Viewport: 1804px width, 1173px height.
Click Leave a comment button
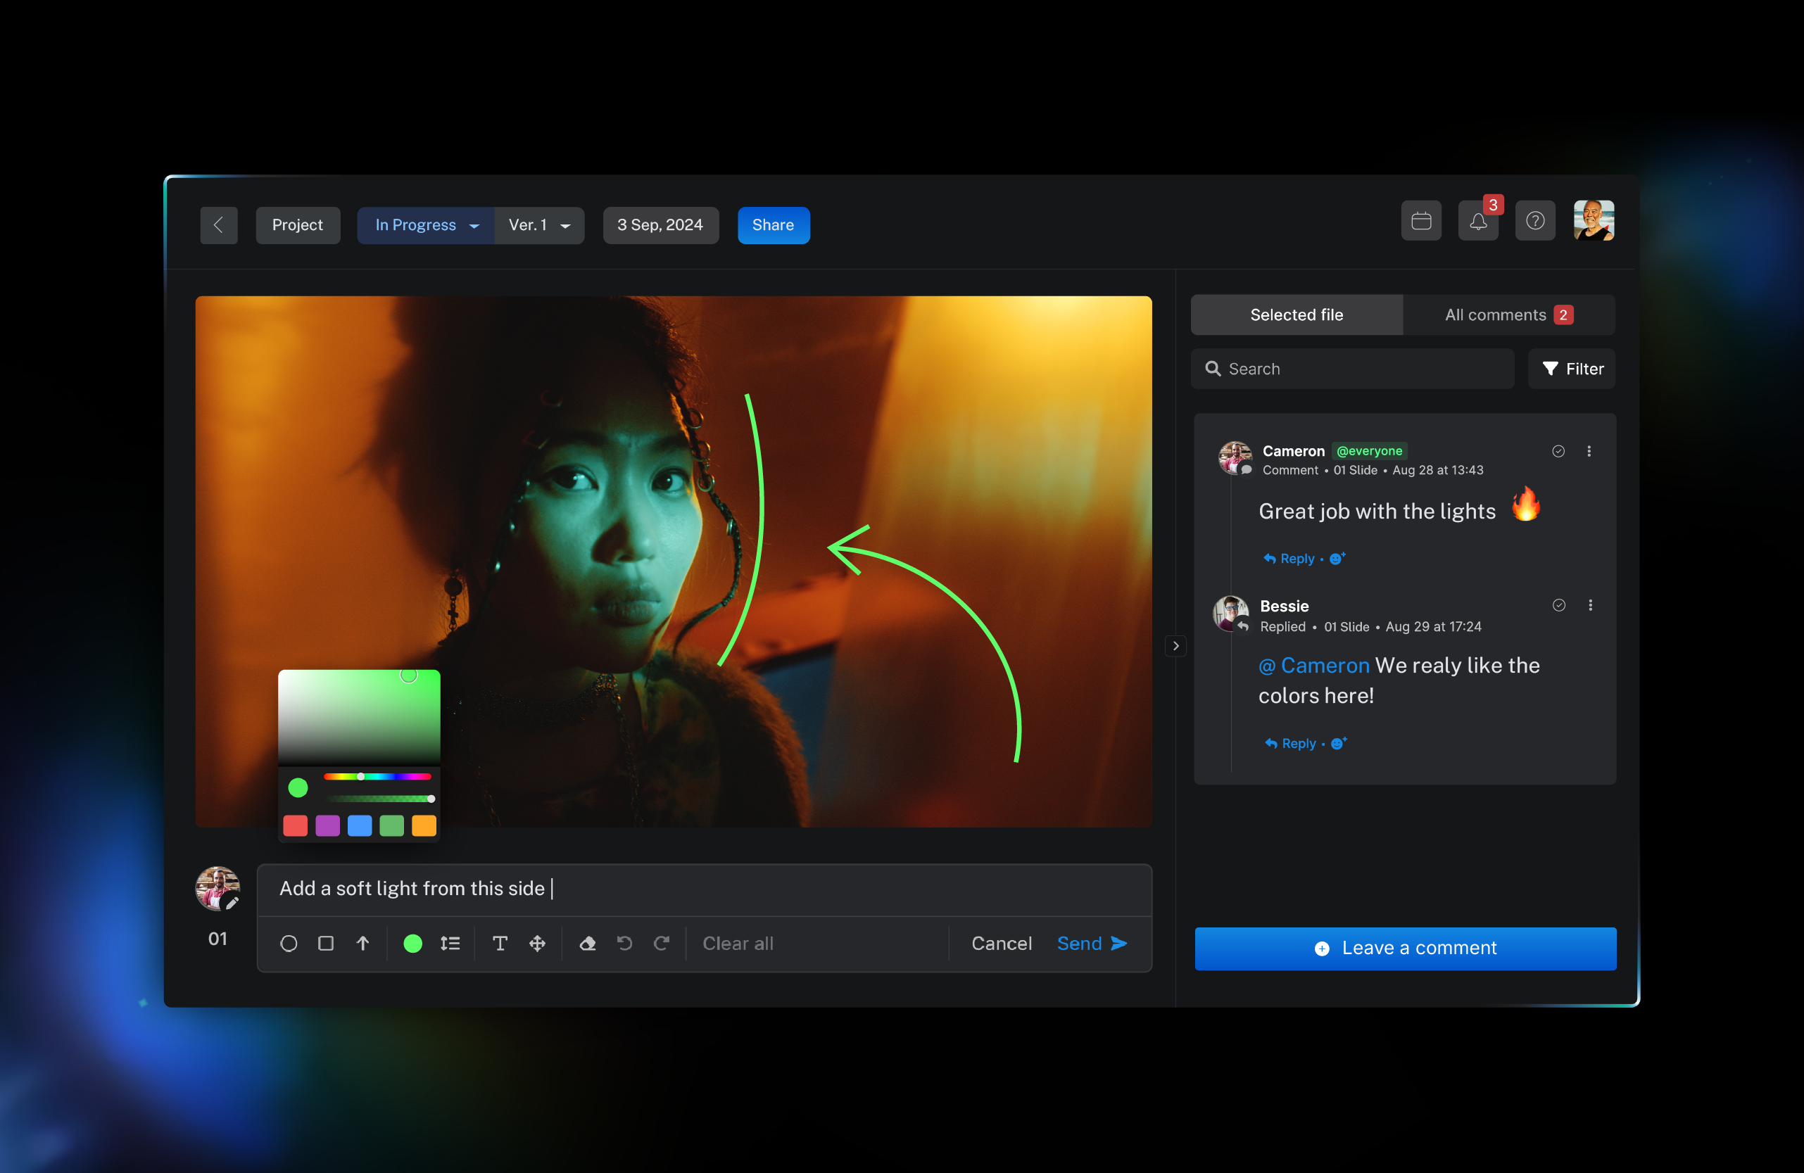[1407, 947]
